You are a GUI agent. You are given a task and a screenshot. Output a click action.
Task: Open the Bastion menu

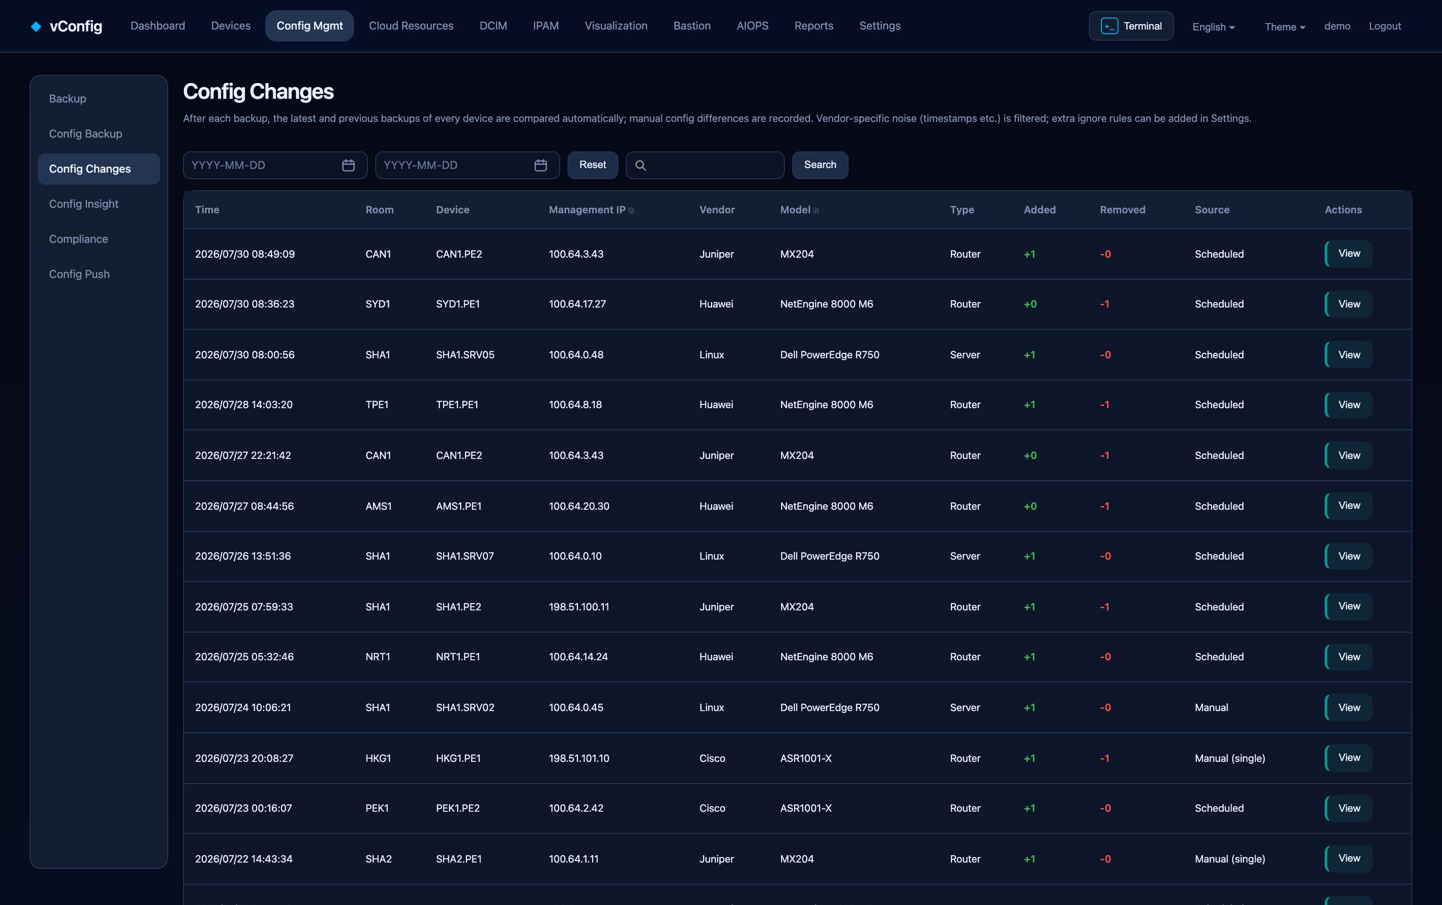[692, 26]
